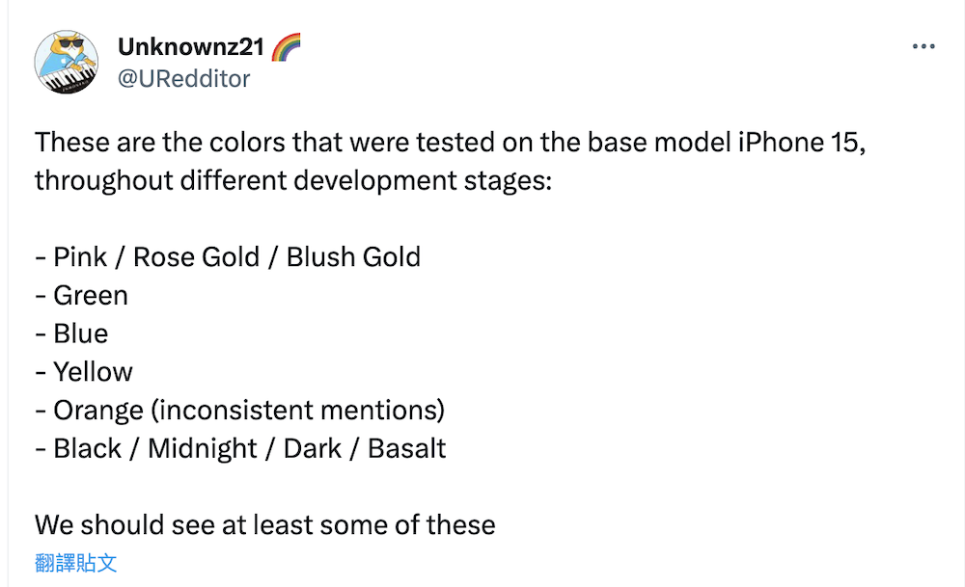
Task: Click the word "Black" in the last list item
Action: [x=88, y=449]
